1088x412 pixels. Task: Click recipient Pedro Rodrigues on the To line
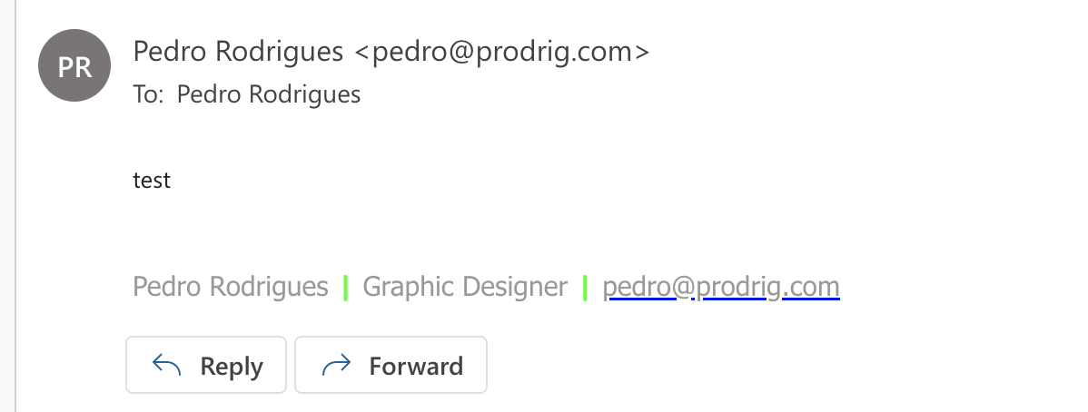tap(268, 94)
